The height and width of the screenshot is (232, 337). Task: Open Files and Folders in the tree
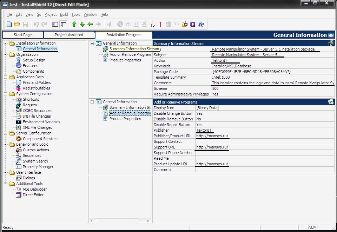(x=37, y=82)
